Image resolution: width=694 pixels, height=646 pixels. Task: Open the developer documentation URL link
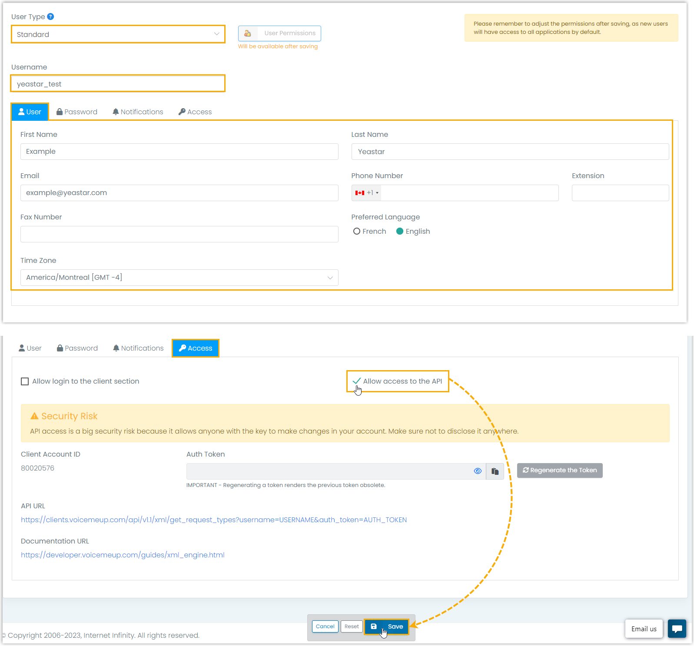coord(123,555)
